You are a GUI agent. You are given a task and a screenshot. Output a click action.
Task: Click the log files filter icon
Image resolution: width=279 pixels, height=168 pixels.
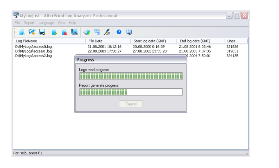pos(74,32)
